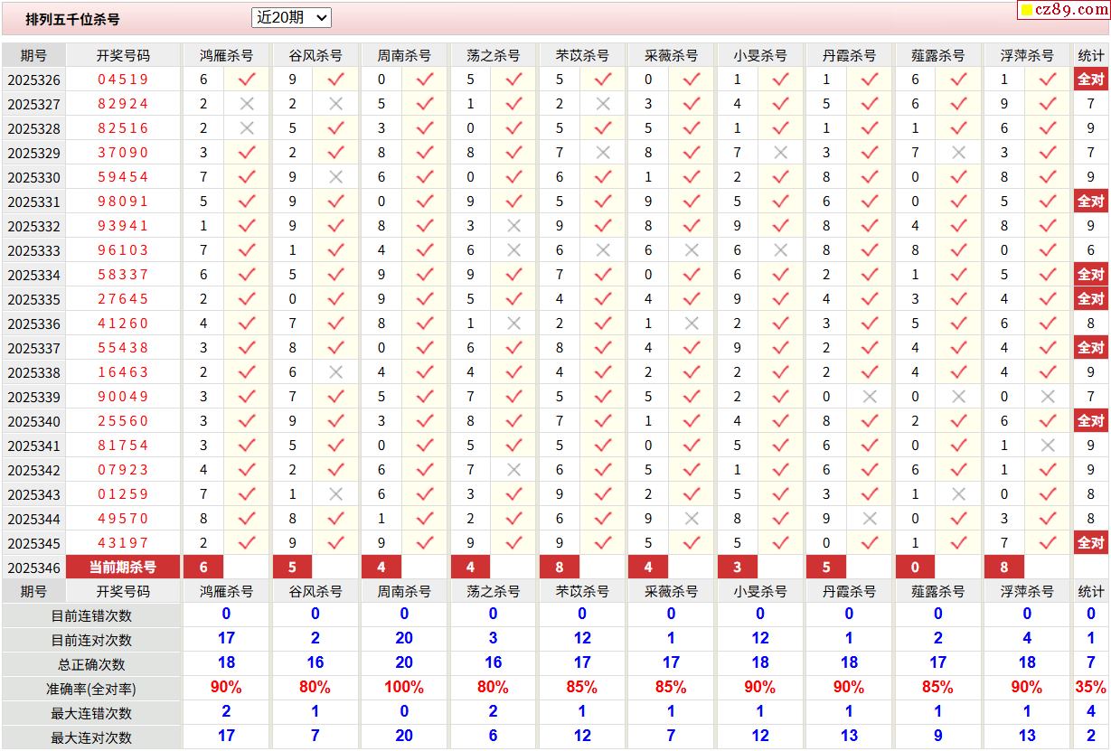Click the cross mark for 采薇杀号 in row 2025344

[x=692, y=519]
